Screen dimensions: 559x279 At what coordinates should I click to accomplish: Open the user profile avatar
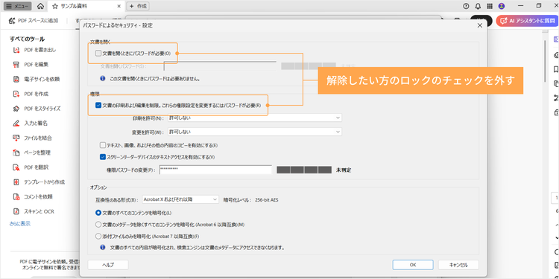point(502,6)
